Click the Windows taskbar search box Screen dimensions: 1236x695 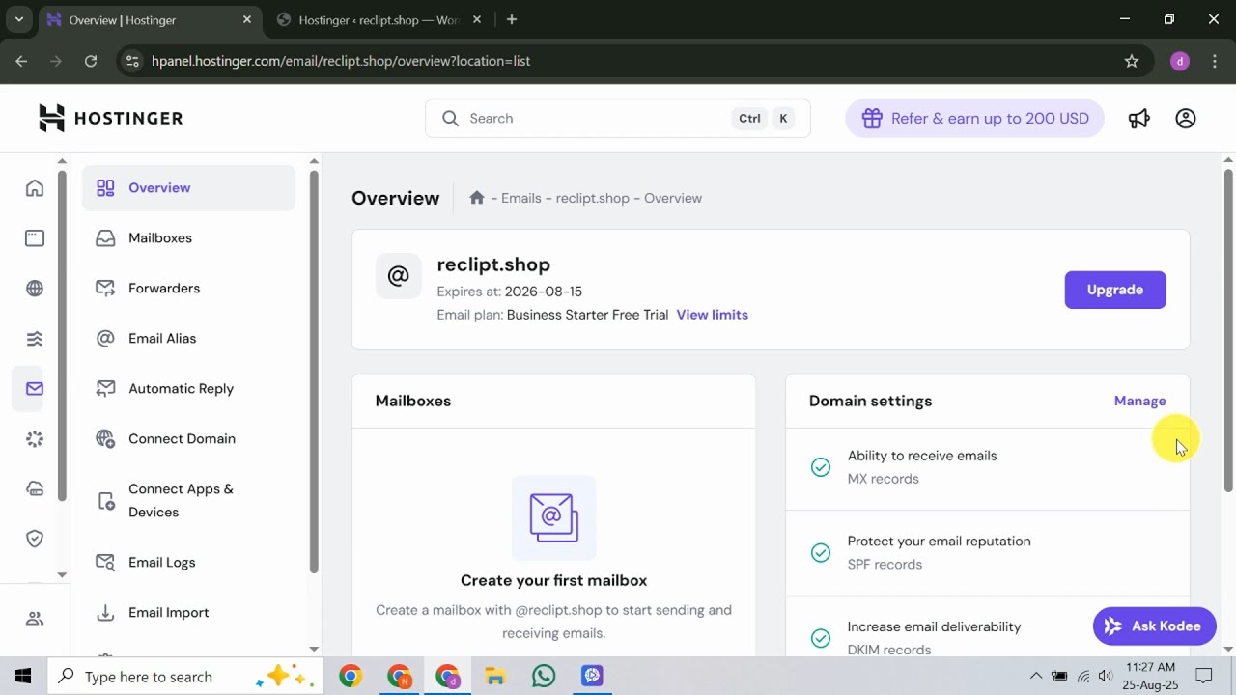183,677
